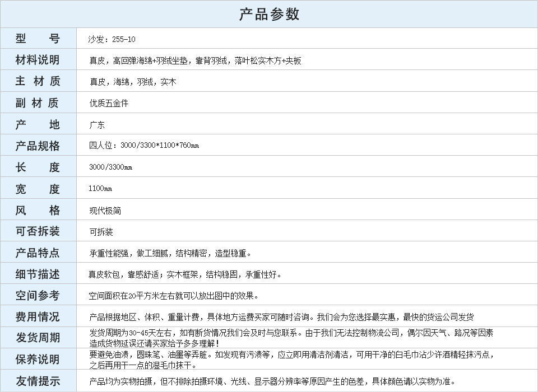Select the 可否拆装 label cell
The width and height of the screenshot is (538, 392).
[x=38, y=231]
